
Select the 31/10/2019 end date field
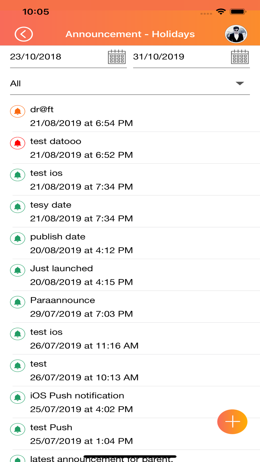(x=179, y=57)
